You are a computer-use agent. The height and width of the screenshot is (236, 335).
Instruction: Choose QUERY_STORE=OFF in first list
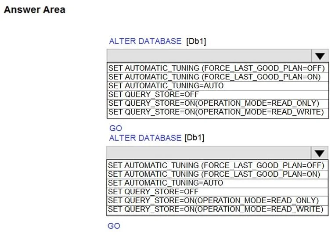(218, 94)
